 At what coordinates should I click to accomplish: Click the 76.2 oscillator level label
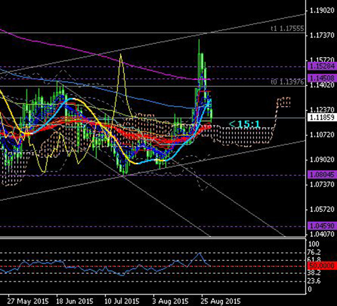(314, 252)
